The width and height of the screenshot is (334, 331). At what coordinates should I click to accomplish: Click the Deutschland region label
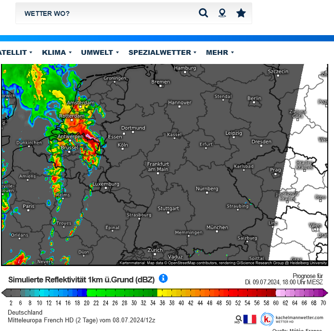[25, 312]
